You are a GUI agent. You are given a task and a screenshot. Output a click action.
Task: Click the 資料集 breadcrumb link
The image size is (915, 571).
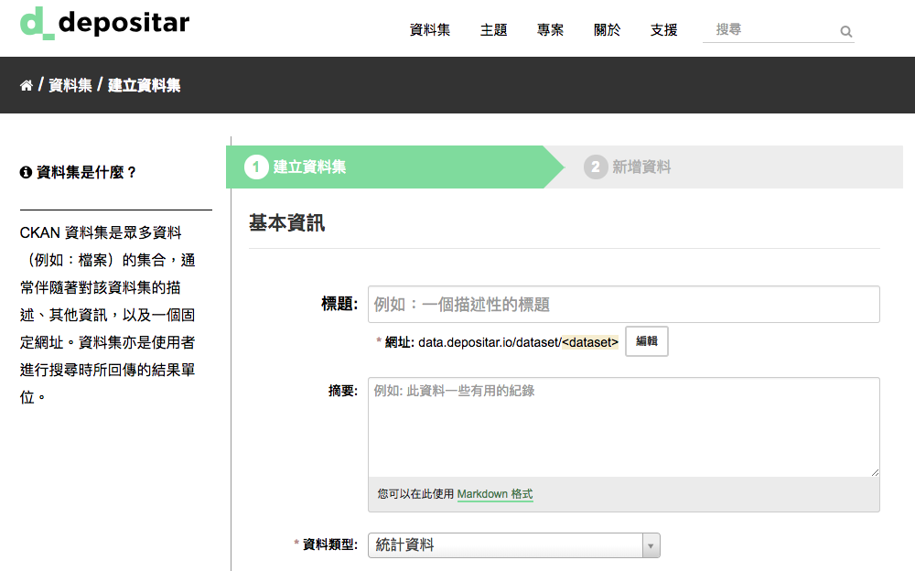[x=70, y=85]
